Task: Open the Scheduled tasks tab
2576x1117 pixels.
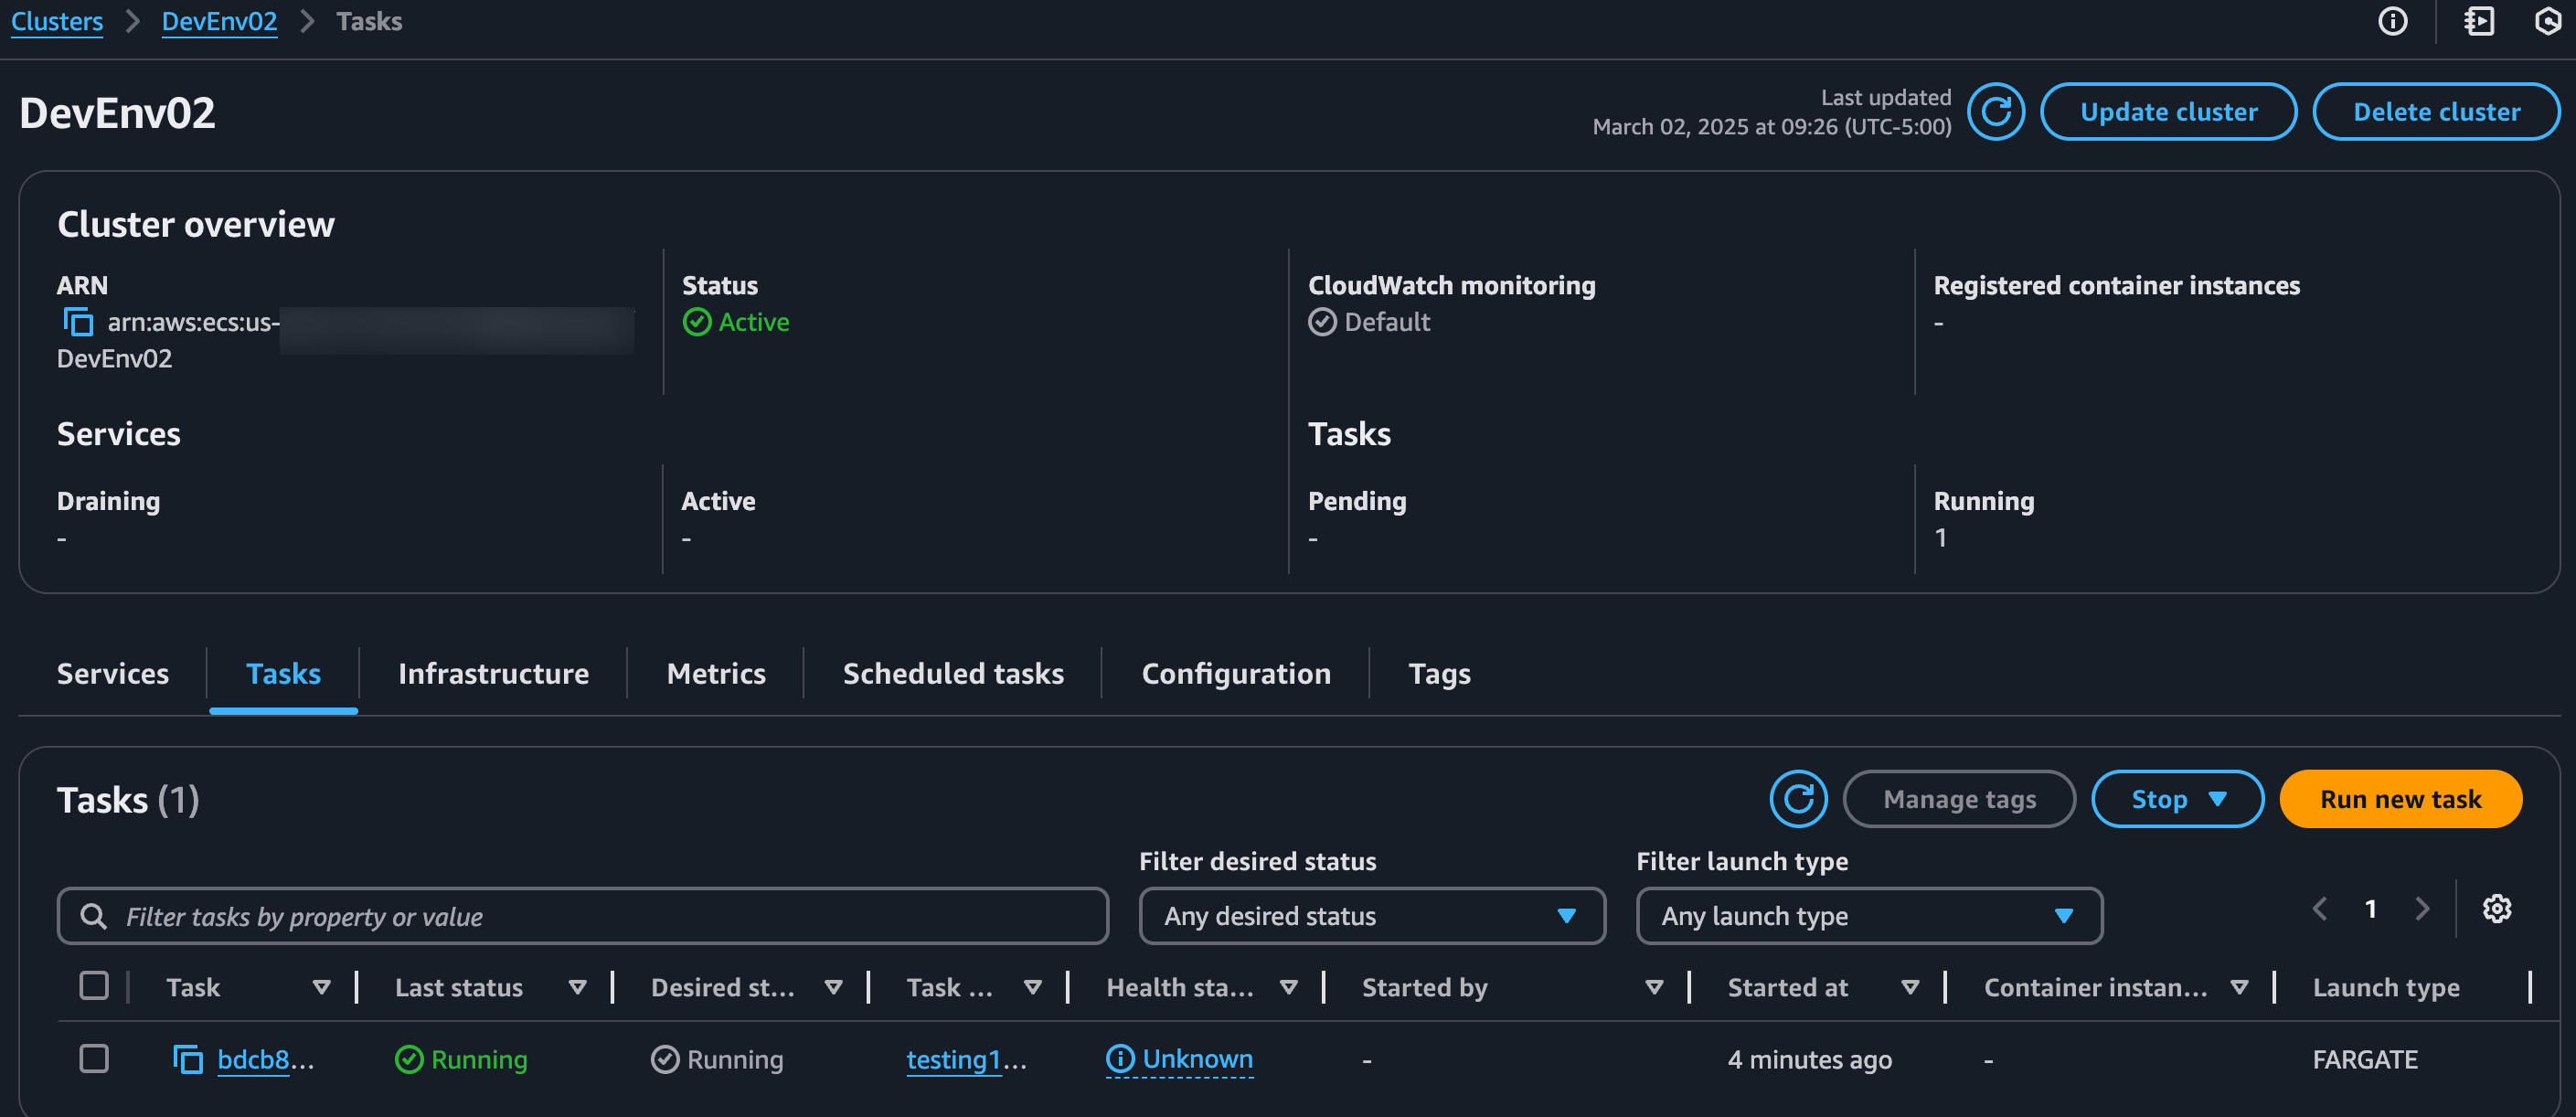Action: tap(952, 673)
